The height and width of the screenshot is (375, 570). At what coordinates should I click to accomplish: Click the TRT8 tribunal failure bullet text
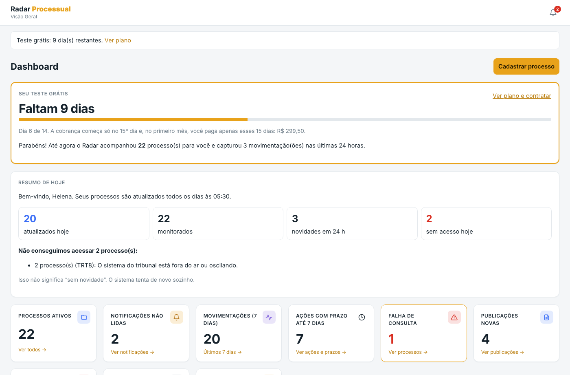tap(136, 265)
